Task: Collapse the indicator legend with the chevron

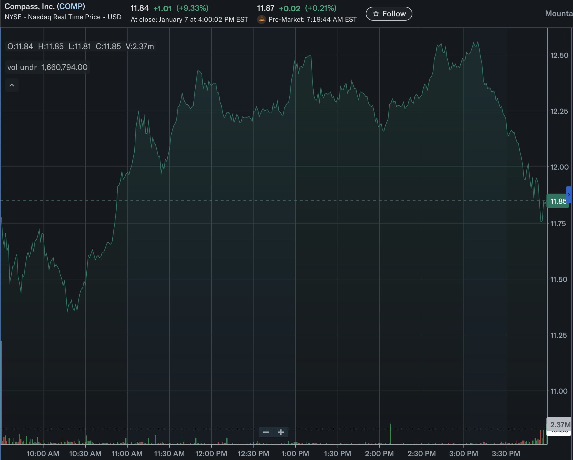Action: pyautogui.click(x=12, y=85)
